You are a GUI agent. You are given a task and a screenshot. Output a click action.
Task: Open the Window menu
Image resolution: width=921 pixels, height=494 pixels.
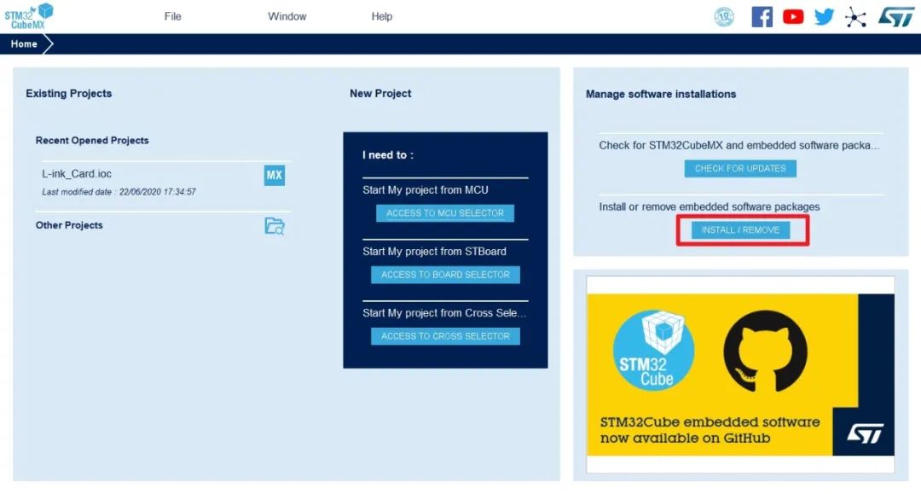[x=287, y=16]
